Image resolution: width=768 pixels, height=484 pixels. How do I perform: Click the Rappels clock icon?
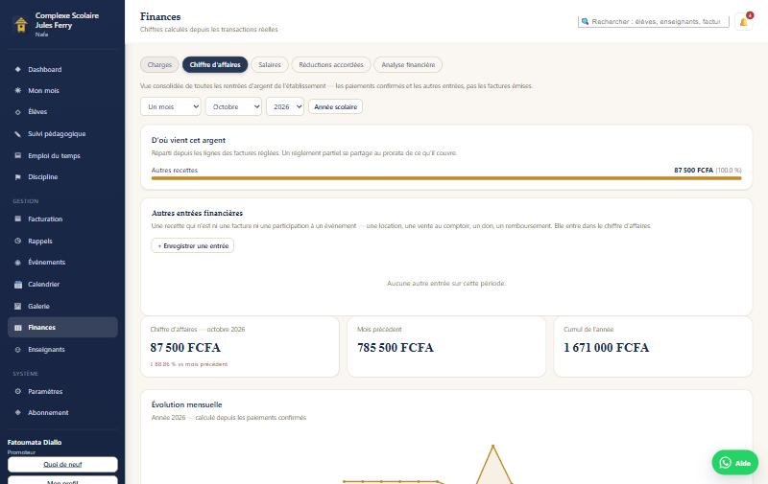coord(17,241)
